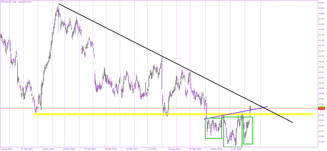Click the 42.74 price level label

coord(321,45)
